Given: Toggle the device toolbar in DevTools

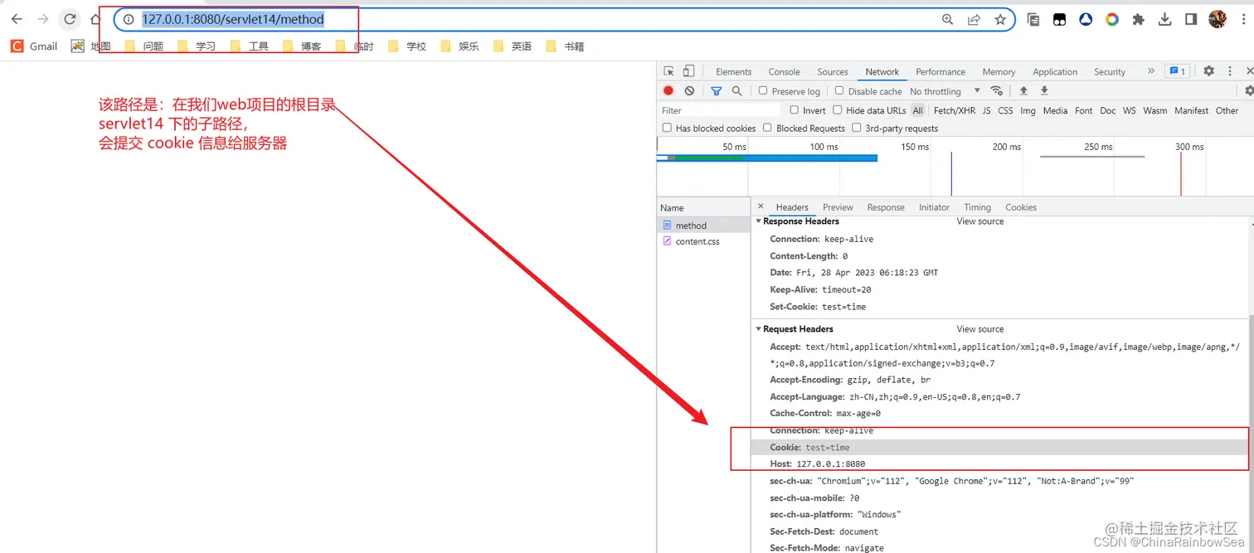Looking at the screenshot, I should 688,71.
